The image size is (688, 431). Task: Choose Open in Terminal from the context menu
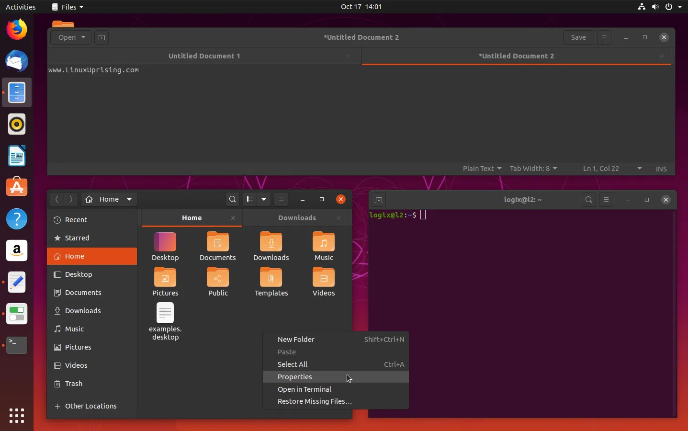(x=305, y=389)
